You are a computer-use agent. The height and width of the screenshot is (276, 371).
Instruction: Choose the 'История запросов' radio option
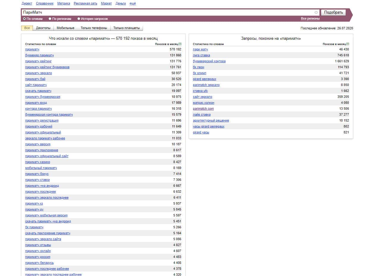(79, 19)
